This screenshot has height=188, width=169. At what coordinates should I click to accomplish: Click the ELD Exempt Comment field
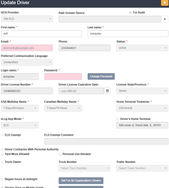106,141
